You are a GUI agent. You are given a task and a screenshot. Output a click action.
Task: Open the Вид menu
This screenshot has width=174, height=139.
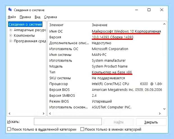(37, 17)
